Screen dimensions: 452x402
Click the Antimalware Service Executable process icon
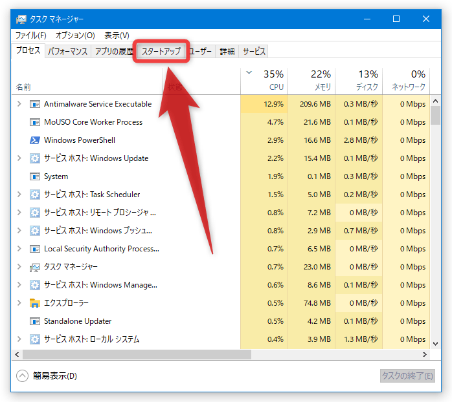[35, 104]
